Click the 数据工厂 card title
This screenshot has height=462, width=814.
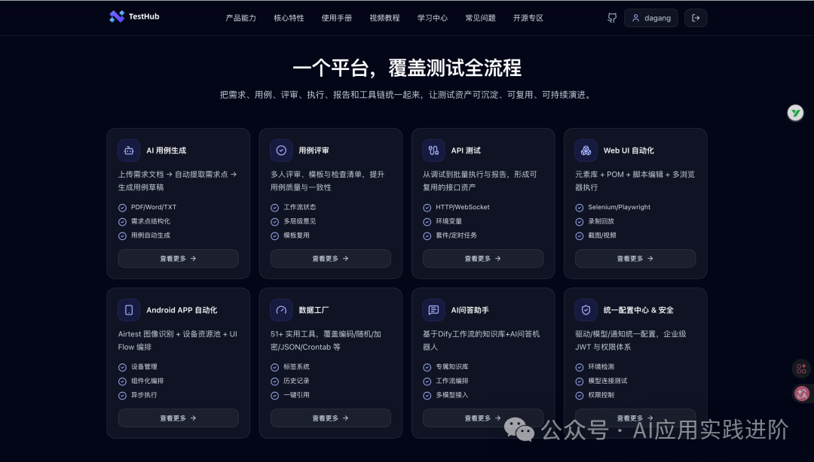(314, 310)
